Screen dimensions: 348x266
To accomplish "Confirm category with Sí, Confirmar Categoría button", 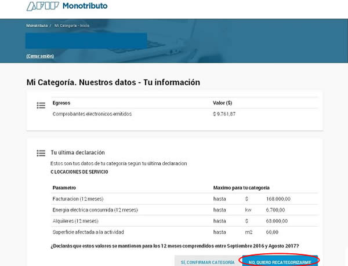I will (208, 261).
